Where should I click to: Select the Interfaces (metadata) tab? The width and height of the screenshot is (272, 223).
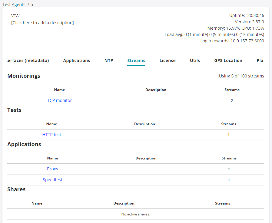click(x=28, y=61)
